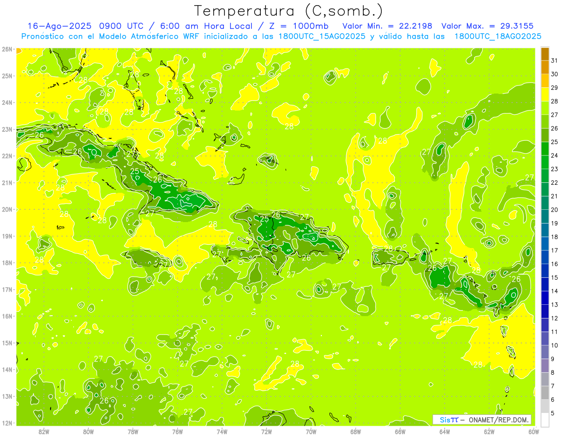
Task: Click 'Valor Min. = 22.2198' text
Action: pos(387,26)
